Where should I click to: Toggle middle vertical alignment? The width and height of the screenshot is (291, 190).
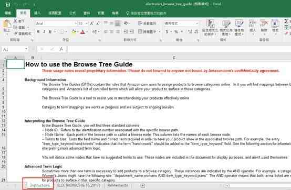click(x=112, y=24)
